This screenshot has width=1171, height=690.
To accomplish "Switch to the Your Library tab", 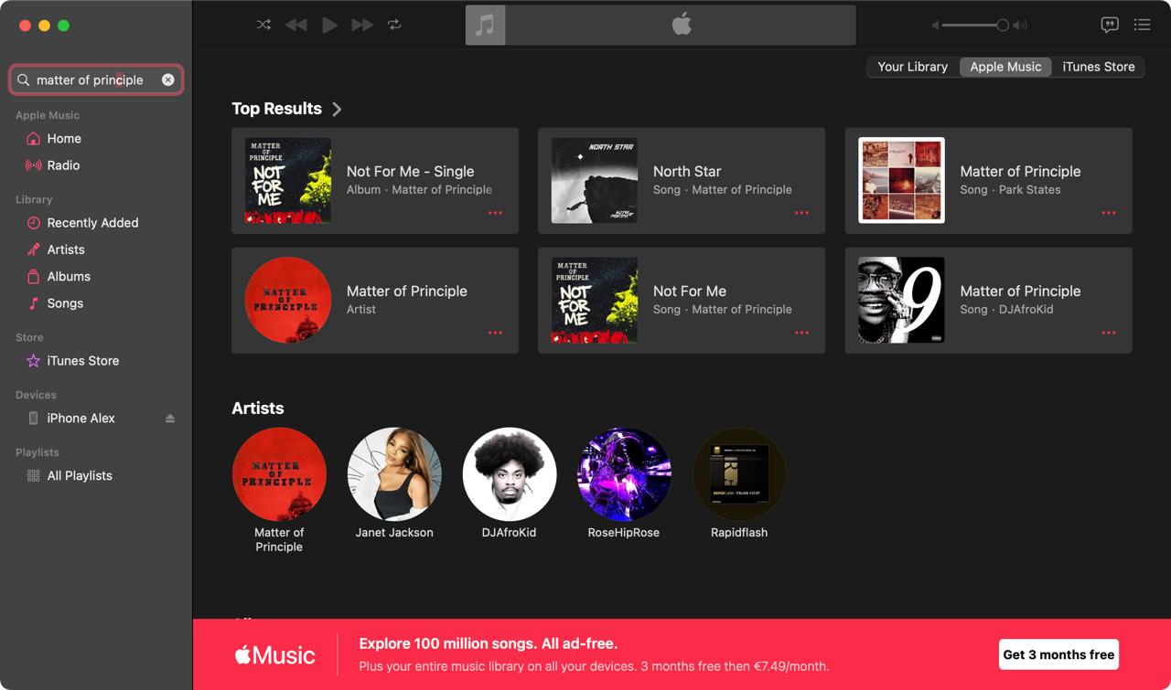I will 912,67.
